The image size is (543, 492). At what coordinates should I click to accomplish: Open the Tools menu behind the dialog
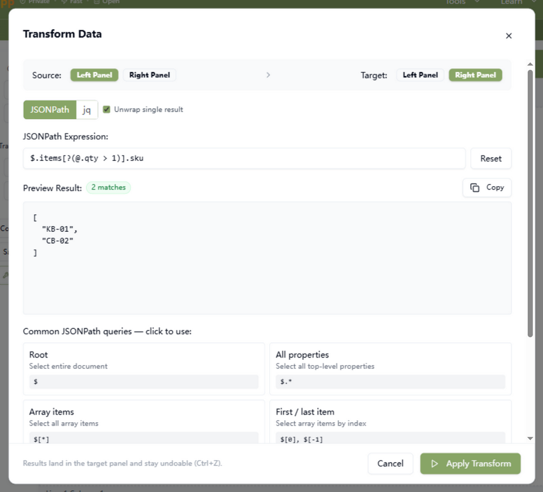pos(462,2)
